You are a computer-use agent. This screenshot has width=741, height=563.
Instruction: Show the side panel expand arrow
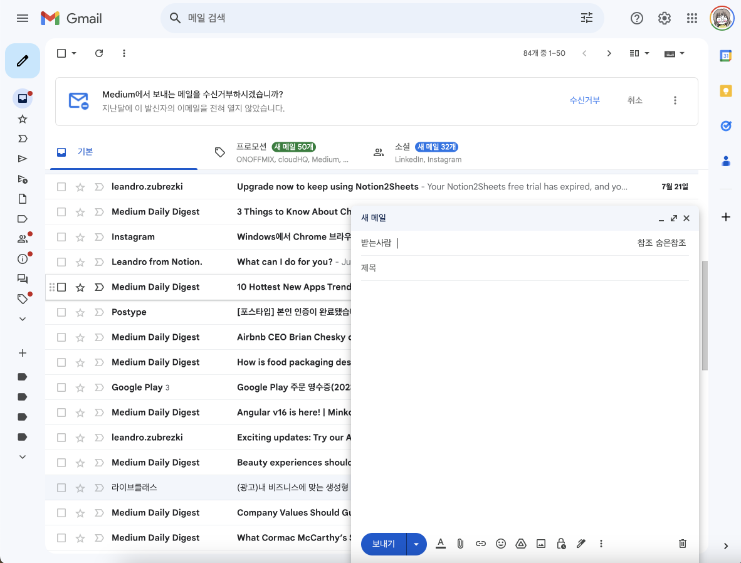(726, 546)
